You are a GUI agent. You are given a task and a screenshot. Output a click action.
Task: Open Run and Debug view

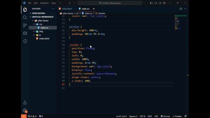tap(25, 33)
